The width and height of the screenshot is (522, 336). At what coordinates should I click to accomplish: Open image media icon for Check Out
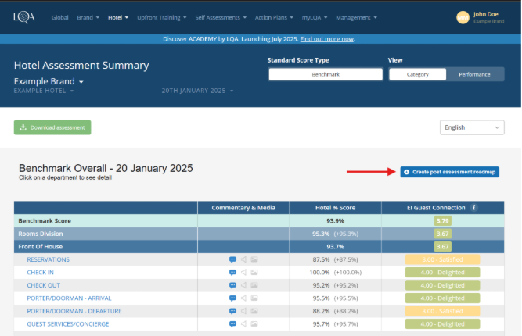(254, 285)
